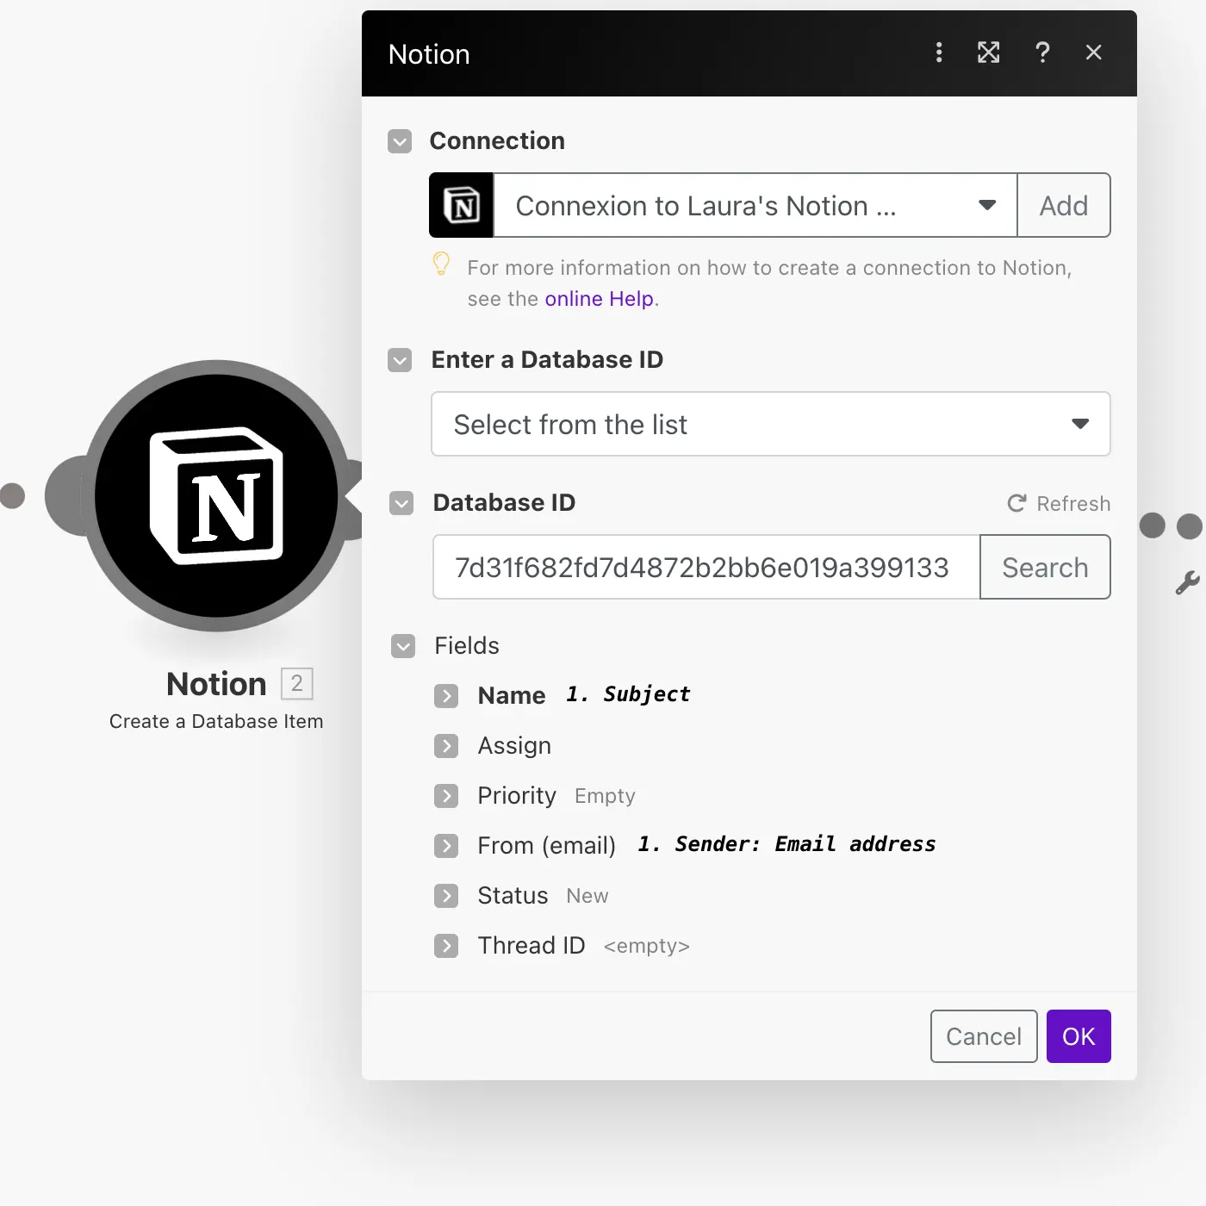Viewport: 1206px width, 1206px height.
Task: Click the Notion logo in Connection field
Action: [462, 206]
